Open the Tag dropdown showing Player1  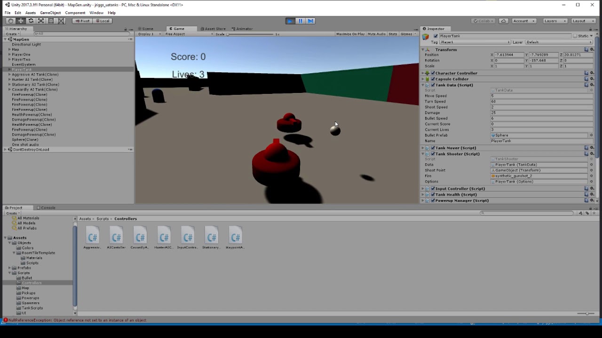pyautogui.click(x=475, y=42)
